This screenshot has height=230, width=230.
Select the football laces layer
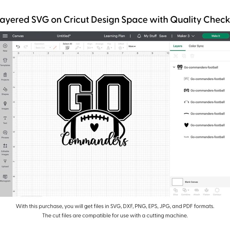pyautogui.click(x=204, y=114)
